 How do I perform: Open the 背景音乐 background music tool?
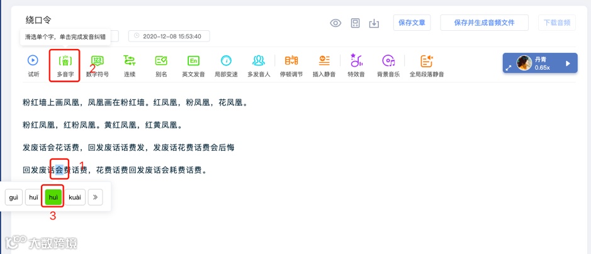click(x=388, y=65)
